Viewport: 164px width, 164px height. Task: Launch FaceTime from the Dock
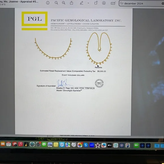(x=136, y=146)
